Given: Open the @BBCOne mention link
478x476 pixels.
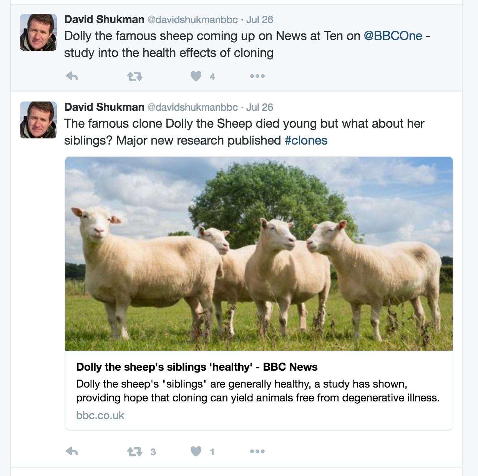Looking at the screenshot, I should (393, 36).
